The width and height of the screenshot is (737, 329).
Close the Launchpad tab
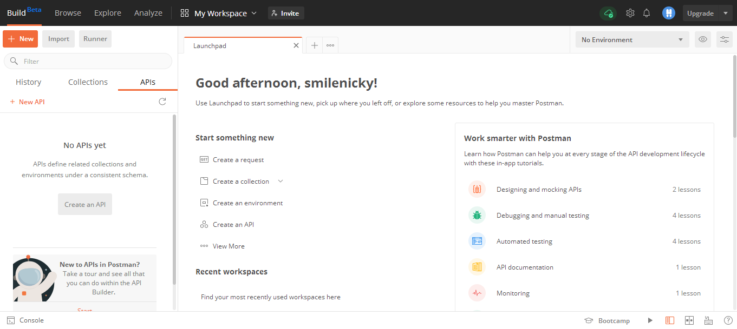tap(296, 46)
